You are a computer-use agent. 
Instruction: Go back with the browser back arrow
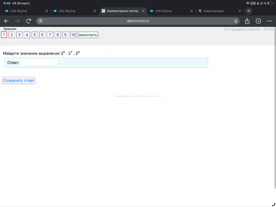pyautogui.click(x=6, y=21)
